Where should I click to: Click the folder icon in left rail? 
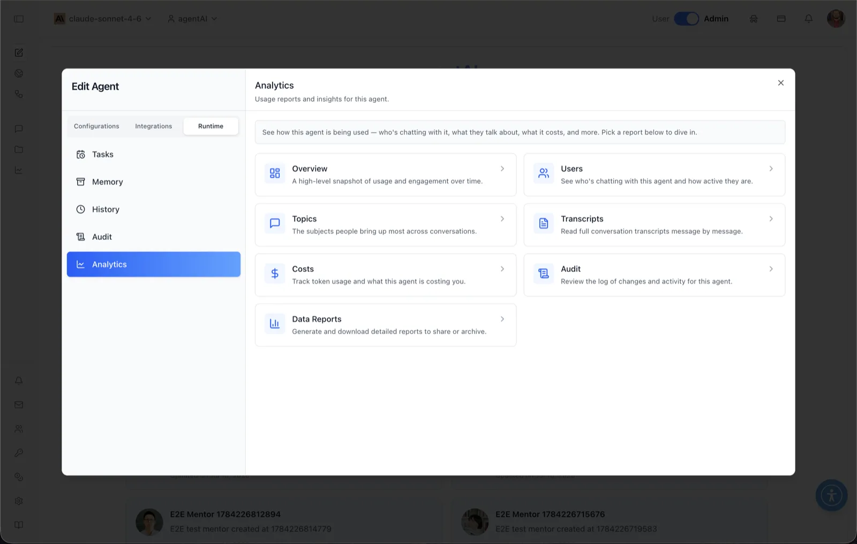pos(19,149)
